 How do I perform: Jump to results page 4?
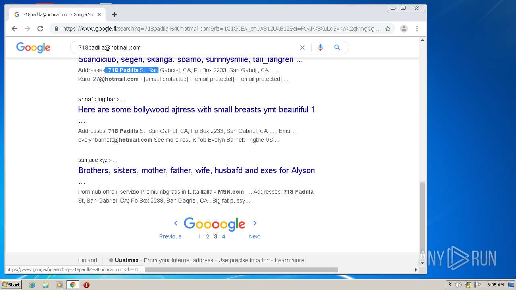pyautogui.click(x=223, y=236)
